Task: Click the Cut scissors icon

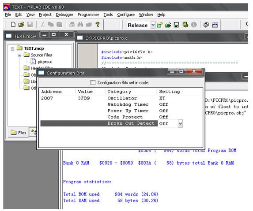Action: tap(42, 25)
